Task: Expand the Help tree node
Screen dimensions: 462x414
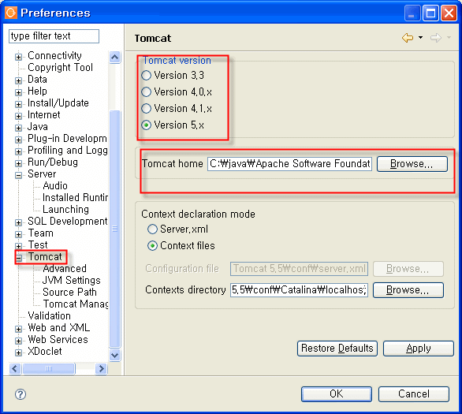Action: (x=18, y=92)
